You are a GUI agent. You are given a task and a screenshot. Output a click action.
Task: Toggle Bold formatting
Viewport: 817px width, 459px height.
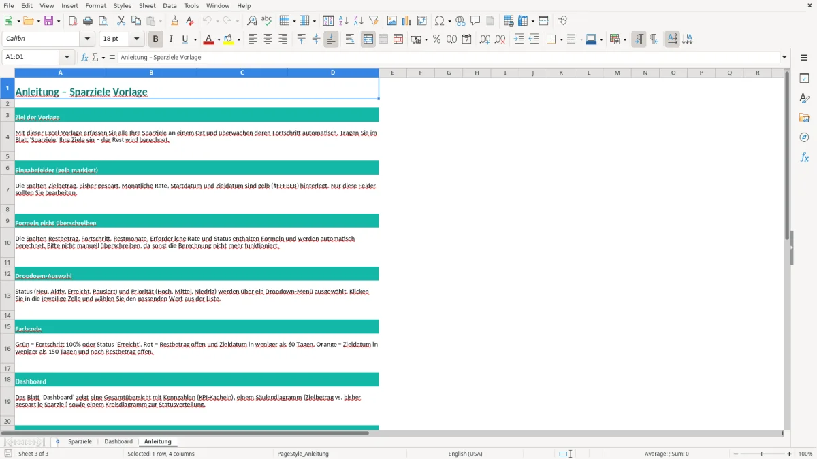click(x=156, y=39)
